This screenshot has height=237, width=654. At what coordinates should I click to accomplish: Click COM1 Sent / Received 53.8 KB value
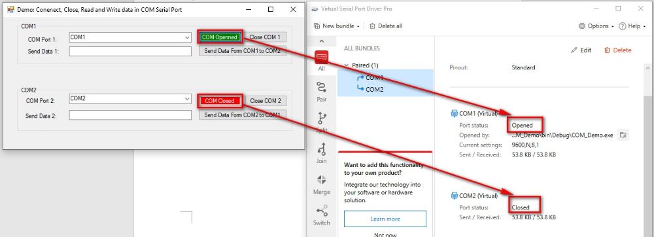(534, 155)
